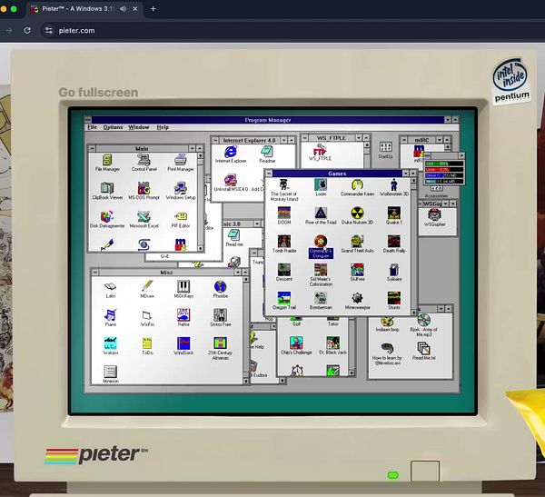Click the Phoebe globe icon
The width and height of the screenshot is (545, 497).
[221, 289]
